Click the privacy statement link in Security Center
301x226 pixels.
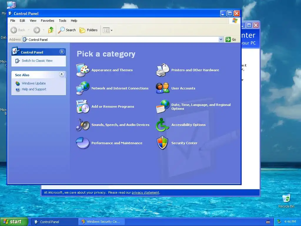tap(145, 192)
